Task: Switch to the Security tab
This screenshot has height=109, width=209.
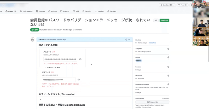Action: click(87, 11)
